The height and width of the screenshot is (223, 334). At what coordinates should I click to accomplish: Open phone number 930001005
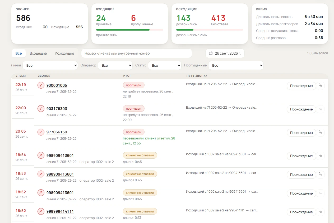tap(57, 85)
